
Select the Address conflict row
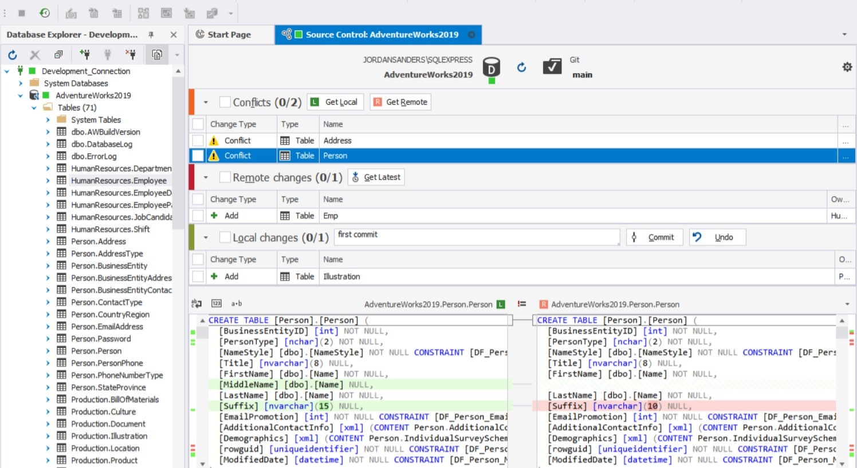tap(522, 140)
